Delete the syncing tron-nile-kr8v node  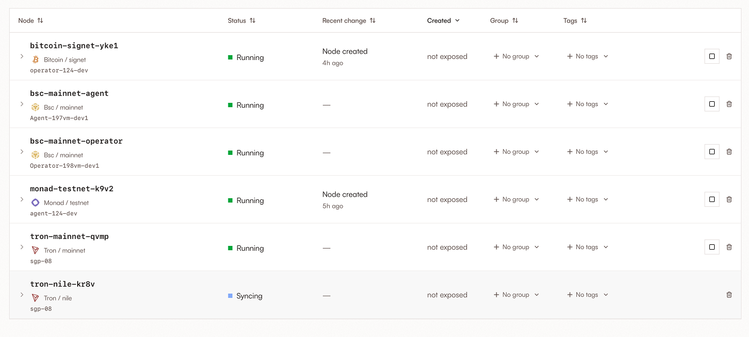point(729,295)
